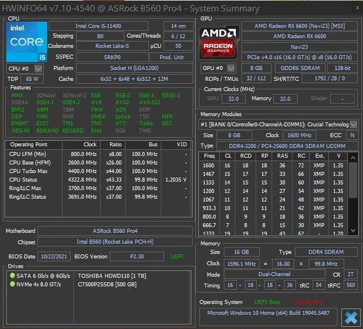Viewport: 363px width, 329px height.
Task: Click the CPU Status row
Action: [98, 180]
